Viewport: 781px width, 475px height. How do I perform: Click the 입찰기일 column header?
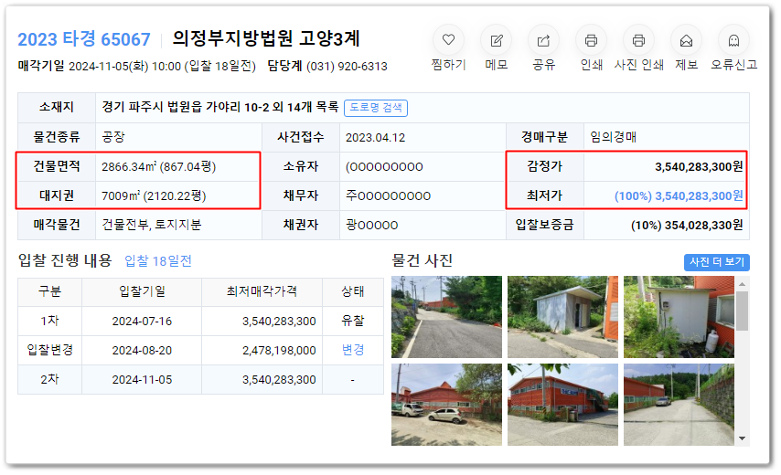[142, 291]
